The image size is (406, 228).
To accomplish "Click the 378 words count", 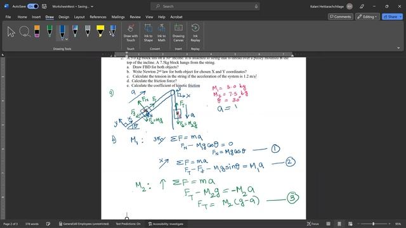I will [32, 224].
